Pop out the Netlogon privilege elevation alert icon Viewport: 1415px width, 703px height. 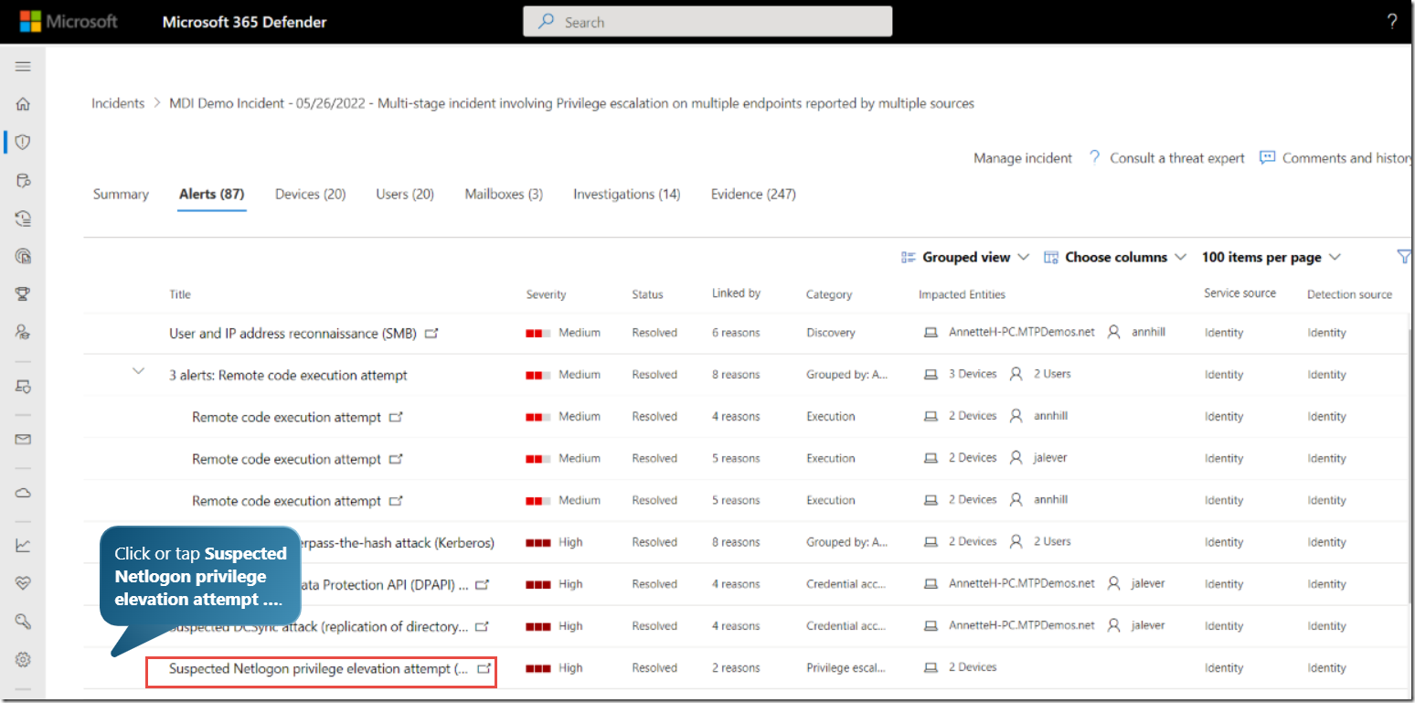click(x=484, y=668)
